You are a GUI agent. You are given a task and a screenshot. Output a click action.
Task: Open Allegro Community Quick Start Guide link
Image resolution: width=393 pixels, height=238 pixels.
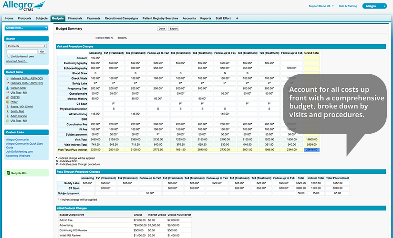click(x=24, y=145)
